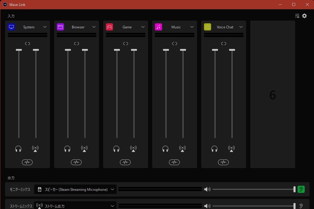Click the yellow Voice Chat icon
Viewport: 314px width, 209px height.
coord(208,27)
